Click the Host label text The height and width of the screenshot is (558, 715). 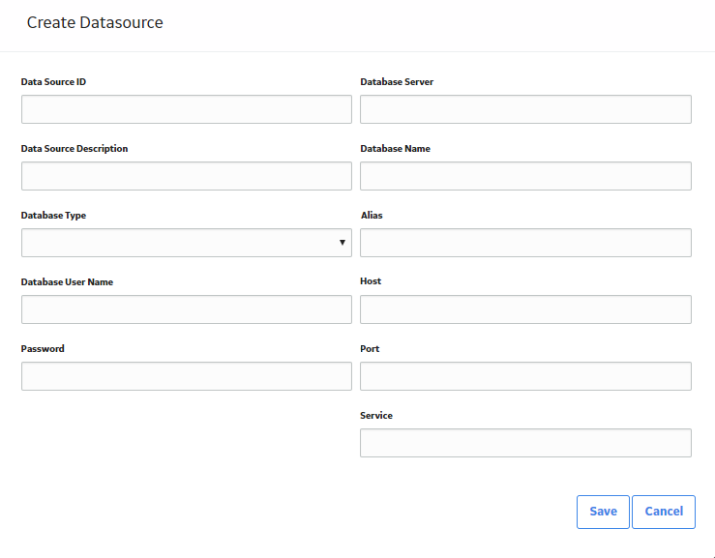tap(371, 281)
